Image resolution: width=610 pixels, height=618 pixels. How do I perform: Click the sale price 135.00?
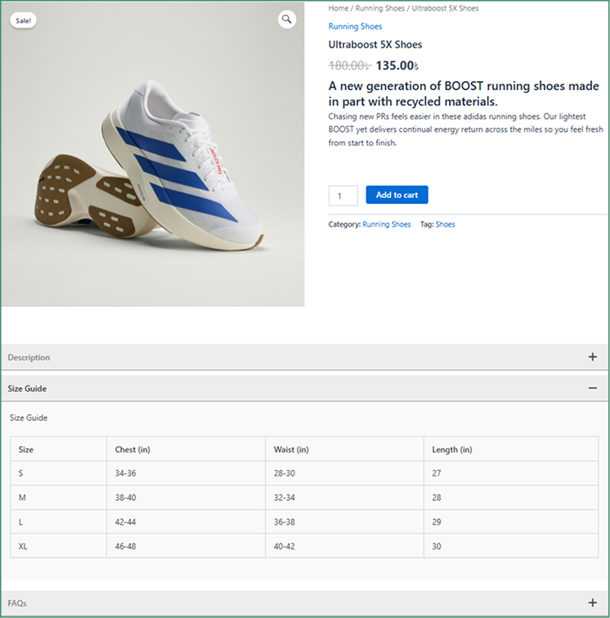(397, 65)
